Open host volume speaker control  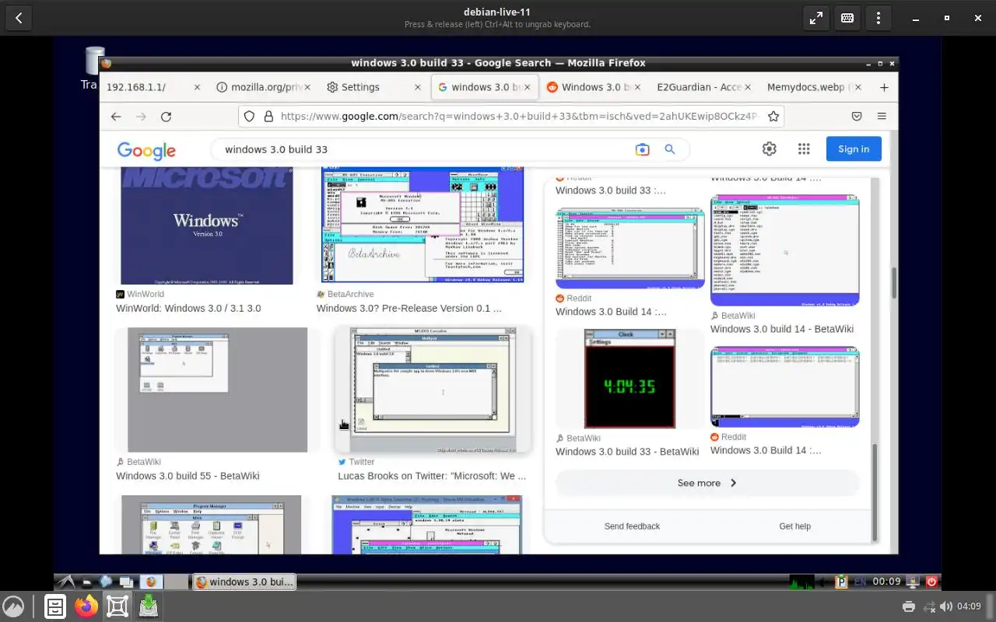[x=946, y=606]
